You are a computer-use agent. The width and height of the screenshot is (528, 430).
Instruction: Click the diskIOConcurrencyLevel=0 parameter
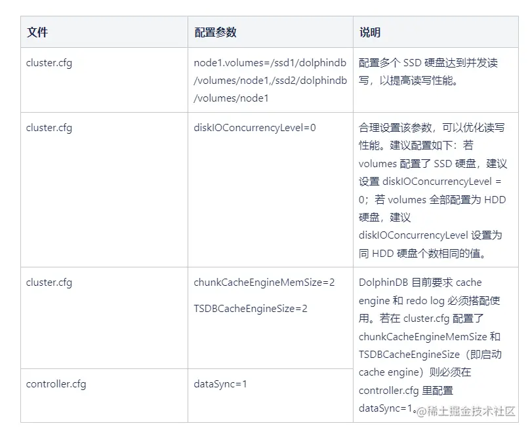click(254, 128)
